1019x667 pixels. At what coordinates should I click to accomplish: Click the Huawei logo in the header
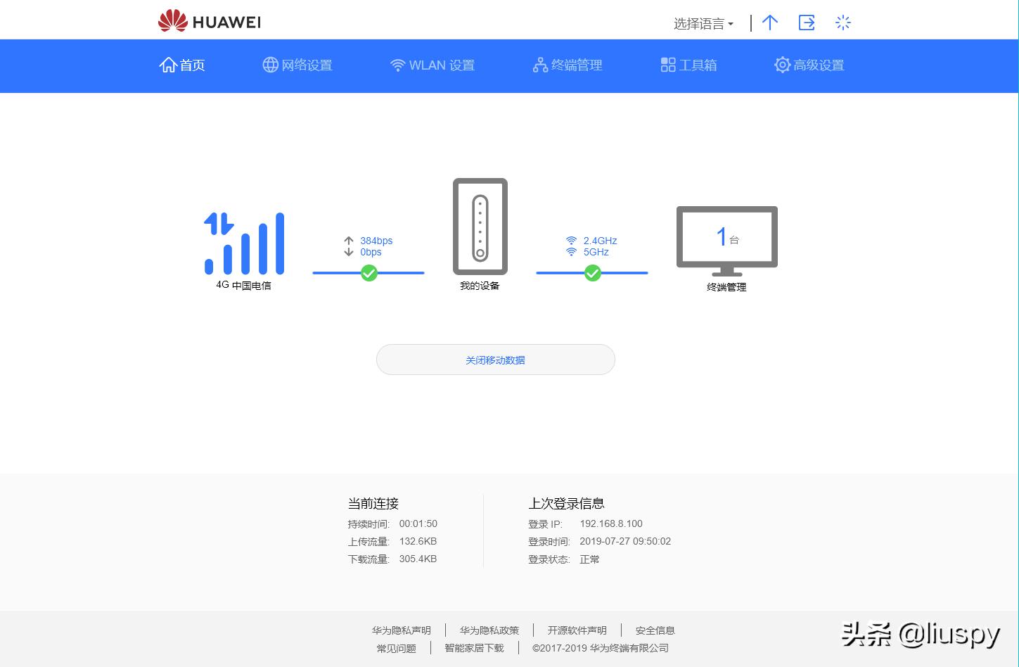[x=208, y=20]
